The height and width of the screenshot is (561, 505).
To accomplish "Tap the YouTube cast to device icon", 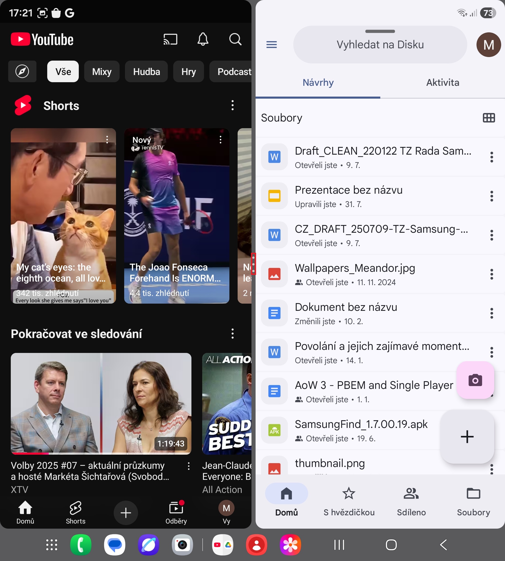I will click(170, 39).
